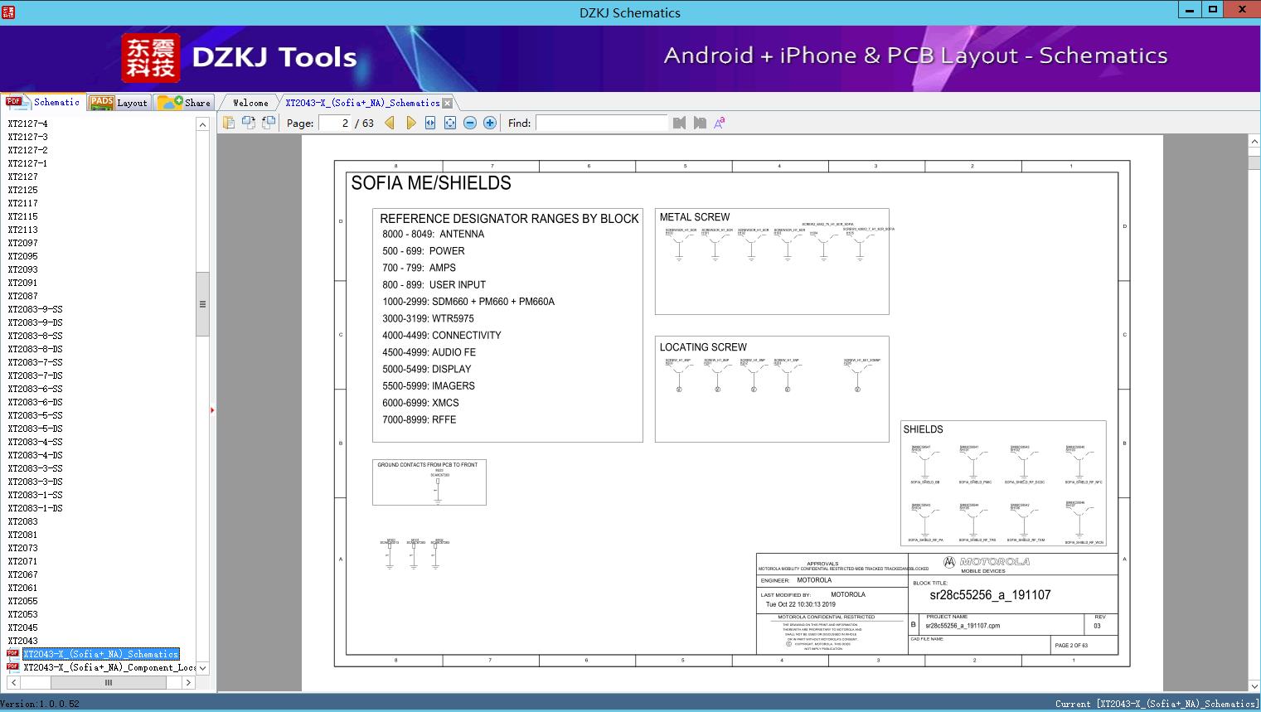Toggle the match case Aa icon

(720, 123)
